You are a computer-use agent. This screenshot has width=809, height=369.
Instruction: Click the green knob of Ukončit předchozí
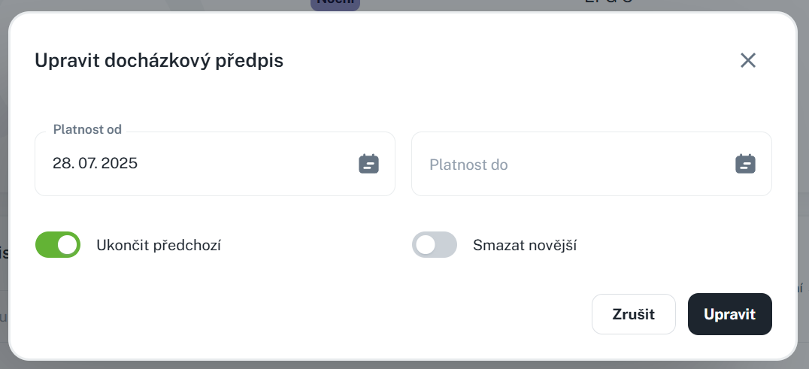68,245
